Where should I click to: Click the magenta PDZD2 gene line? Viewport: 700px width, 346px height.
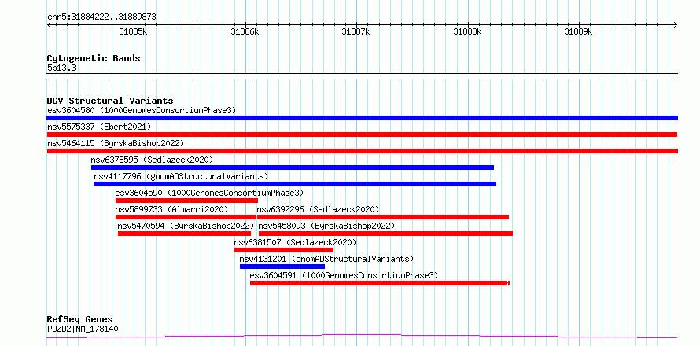[362, 336]
